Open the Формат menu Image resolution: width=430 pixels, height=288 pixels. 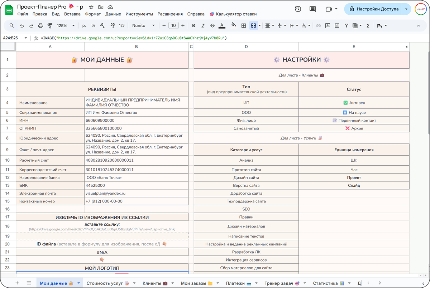tap(93, 14)
